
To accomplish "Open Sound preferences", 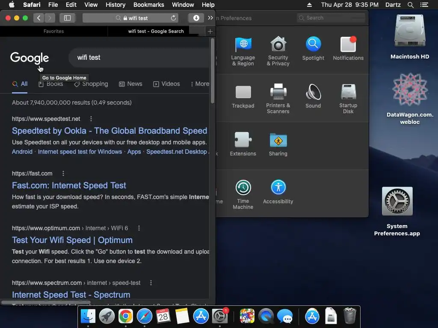I will pos(313,97).
